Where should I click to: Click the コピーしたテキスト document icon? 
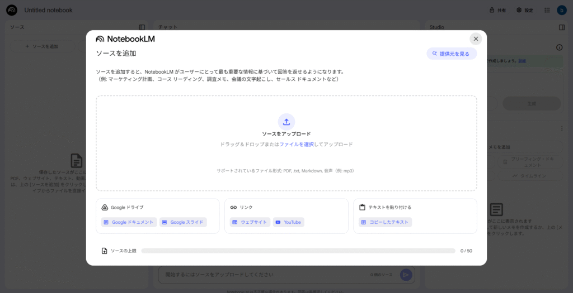363,222
